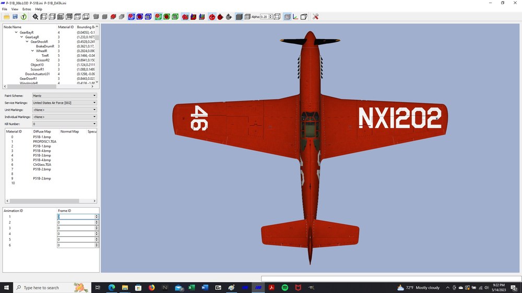This screenshot has width=522, height=293.
Task: Collapse the WheelR tree node
Action: 32,51
